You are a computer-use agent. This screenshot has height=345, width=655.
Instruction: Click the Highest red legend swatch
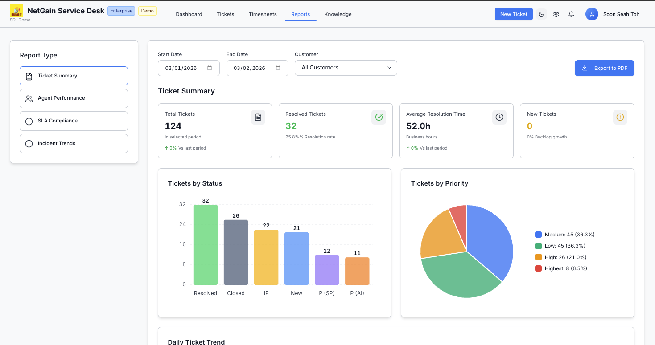click(x=538, y=268)
